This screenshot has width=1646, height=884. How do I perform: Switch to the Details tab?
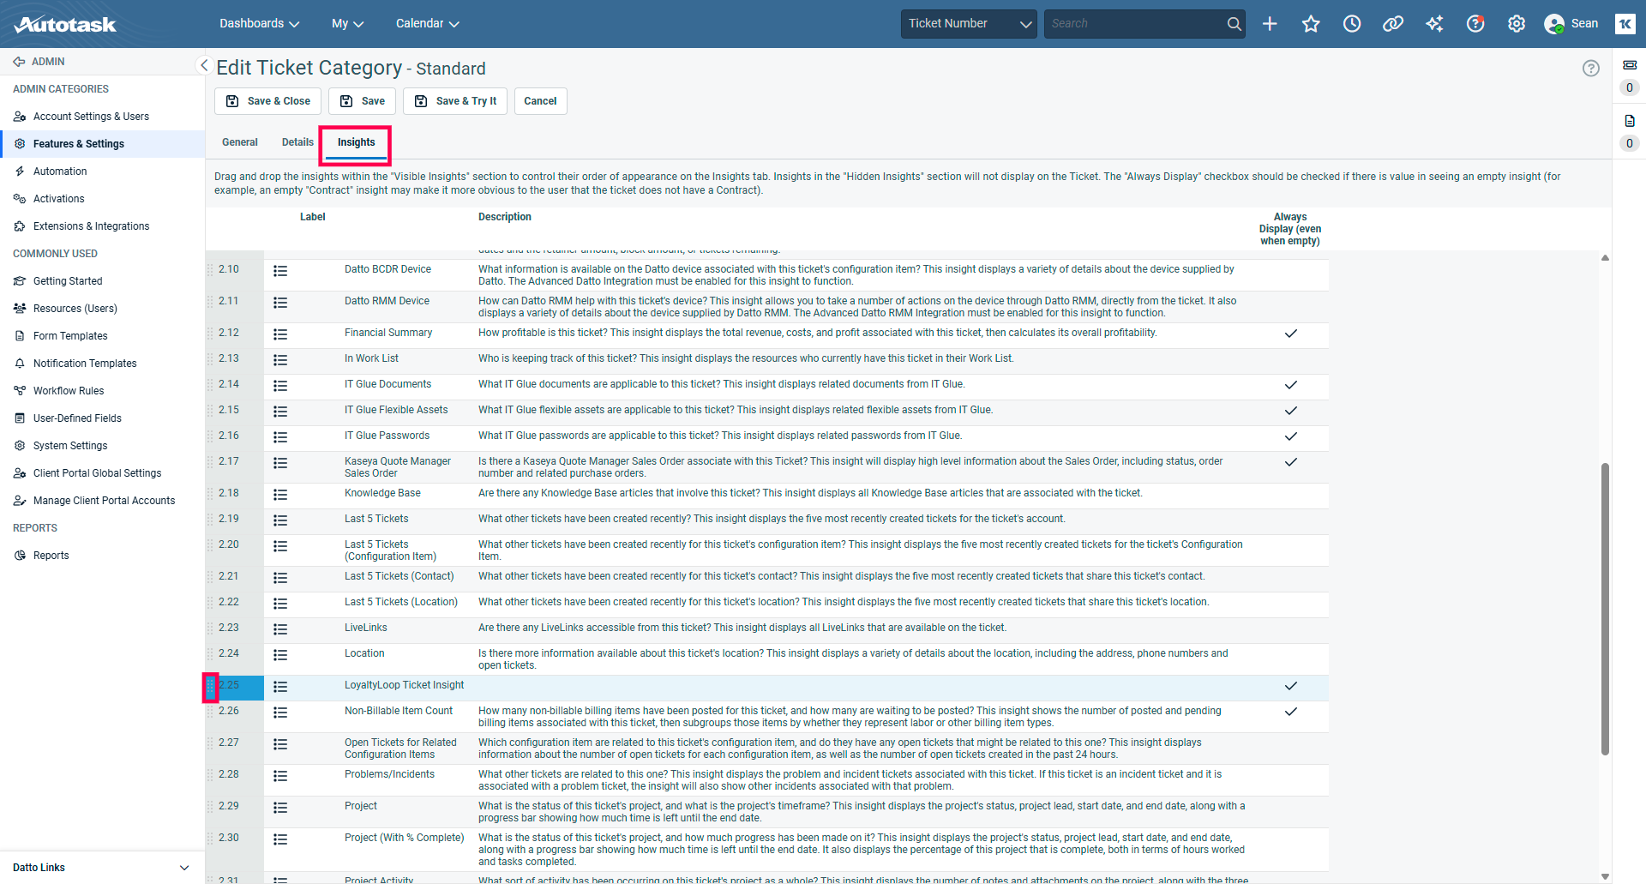pos(297,142)
